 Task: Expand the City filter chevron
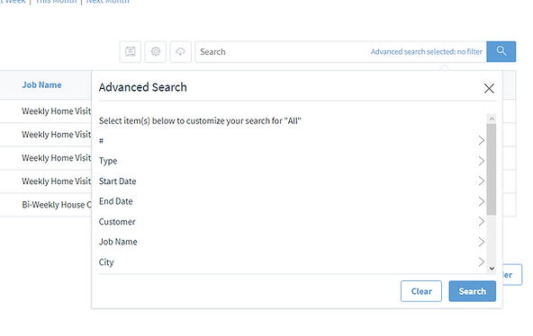pos(481,261)
